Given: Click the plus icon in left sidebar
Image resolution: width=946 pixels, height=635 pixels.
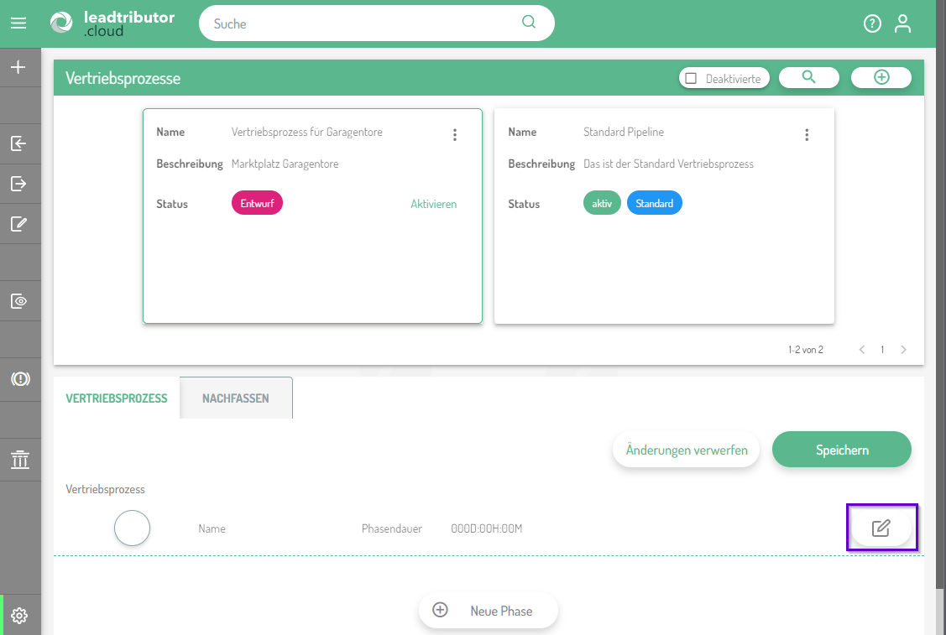Looking at the screenshot, I should 18,67.
